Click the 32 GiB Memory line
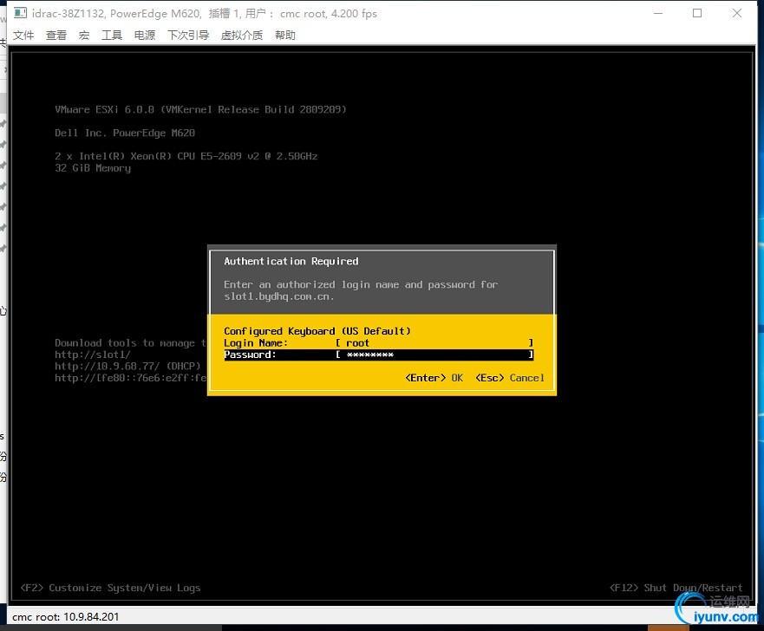 point(93,168)
